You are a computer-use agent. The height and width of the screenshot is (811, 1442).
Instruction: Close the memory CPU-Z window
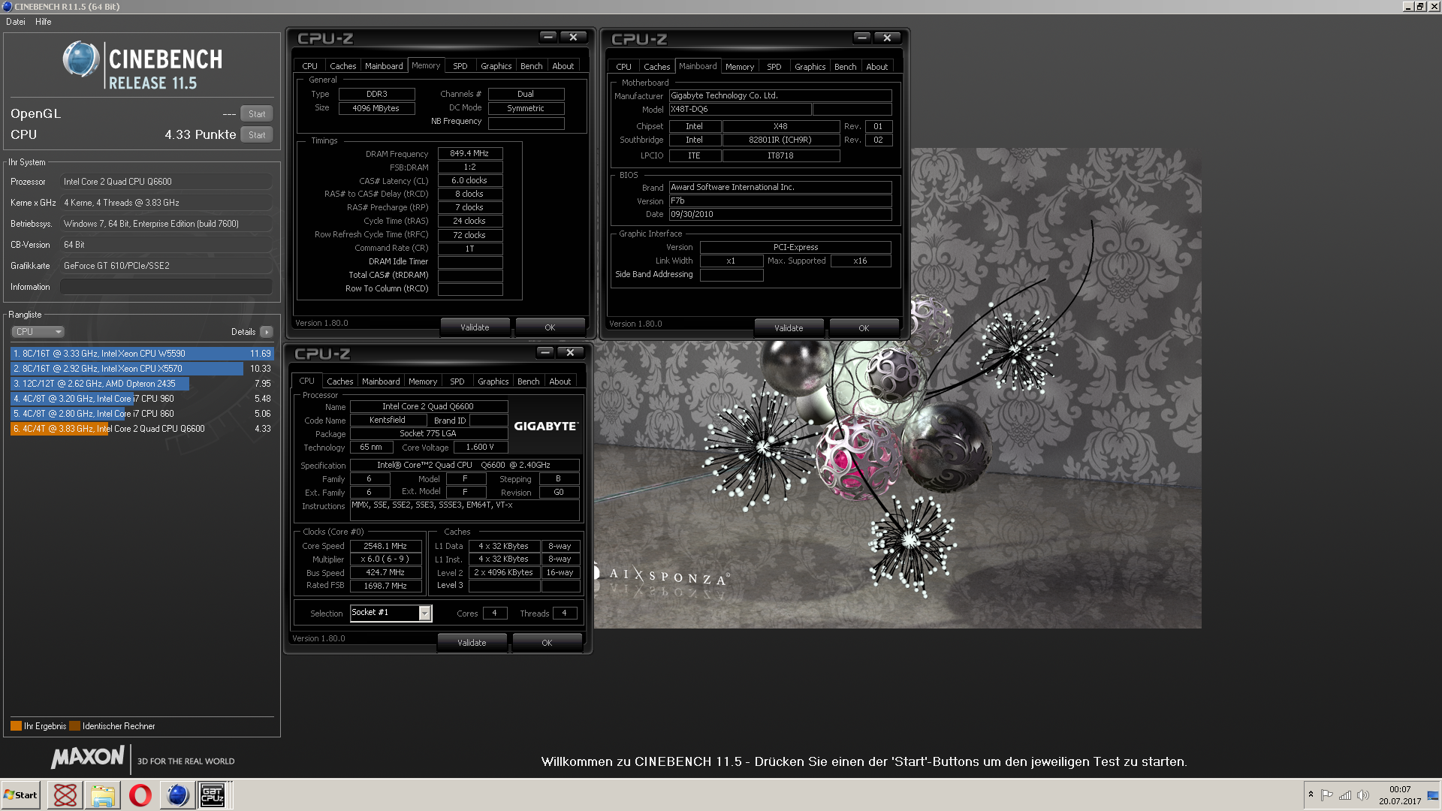[573, 37]
